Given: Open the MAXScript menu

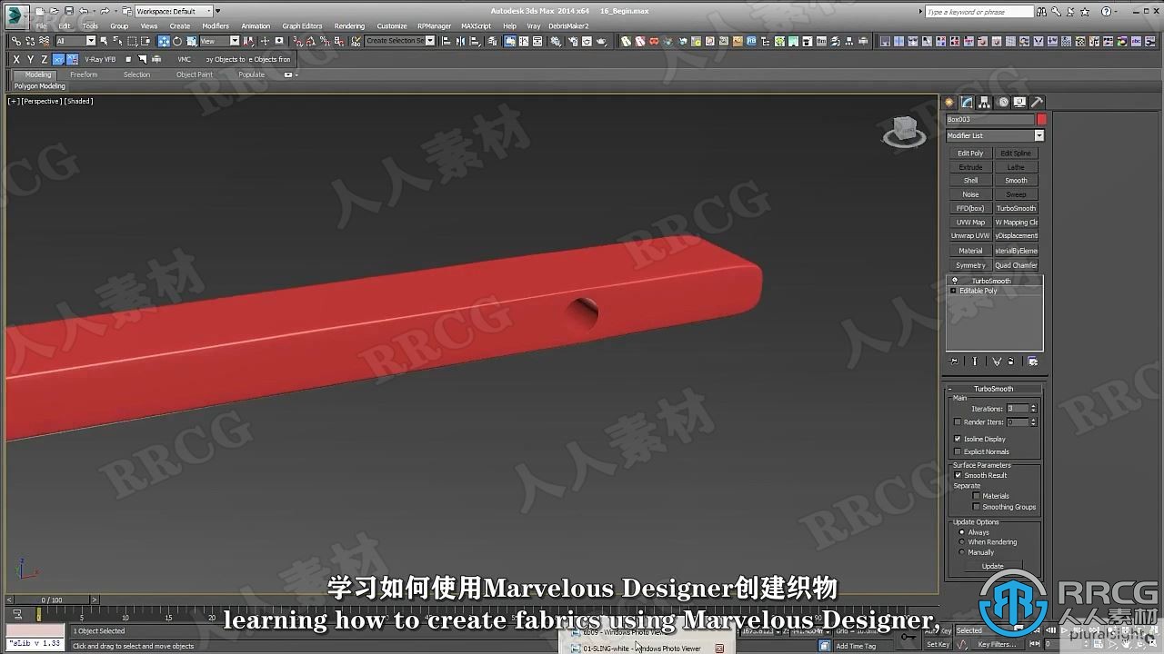Looking at the screenshot, I should point(476,26).
